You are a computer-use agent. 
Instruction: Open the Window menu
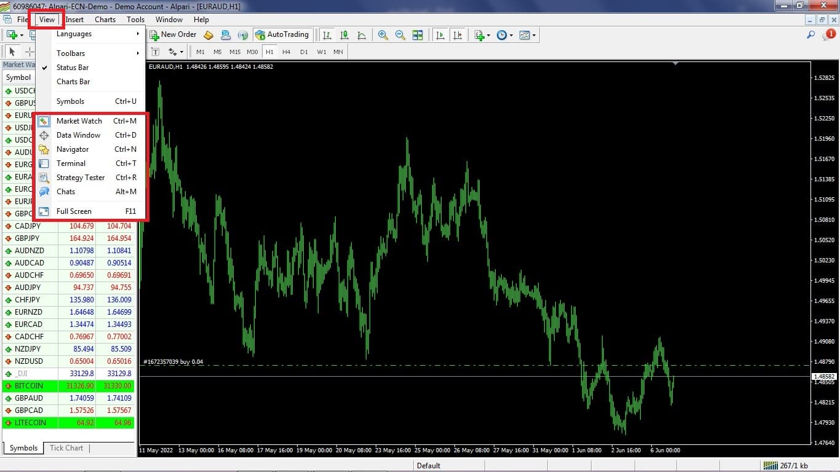[169, 20]
